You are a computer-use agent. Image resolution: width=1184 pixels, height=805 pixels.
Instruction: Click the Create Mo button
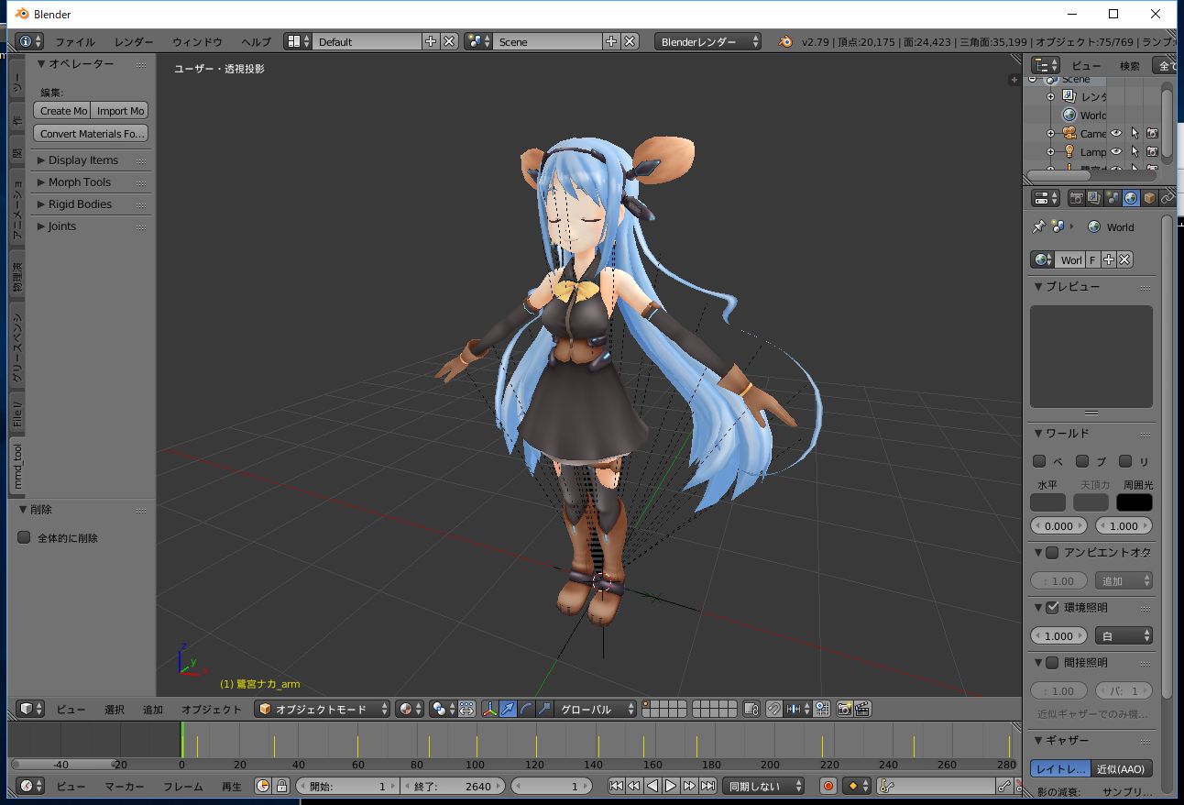click(x=62, y=110)
